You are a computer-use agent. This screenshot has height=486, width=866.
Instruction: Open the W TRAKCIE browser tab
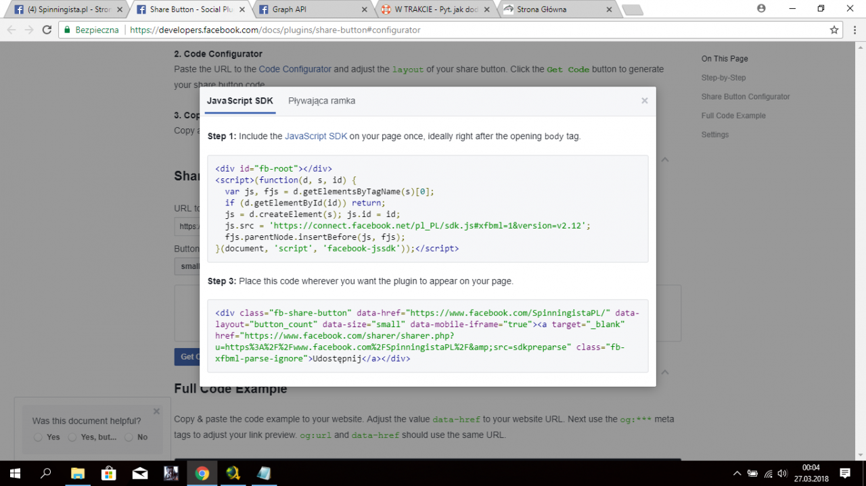pos(434,9)
